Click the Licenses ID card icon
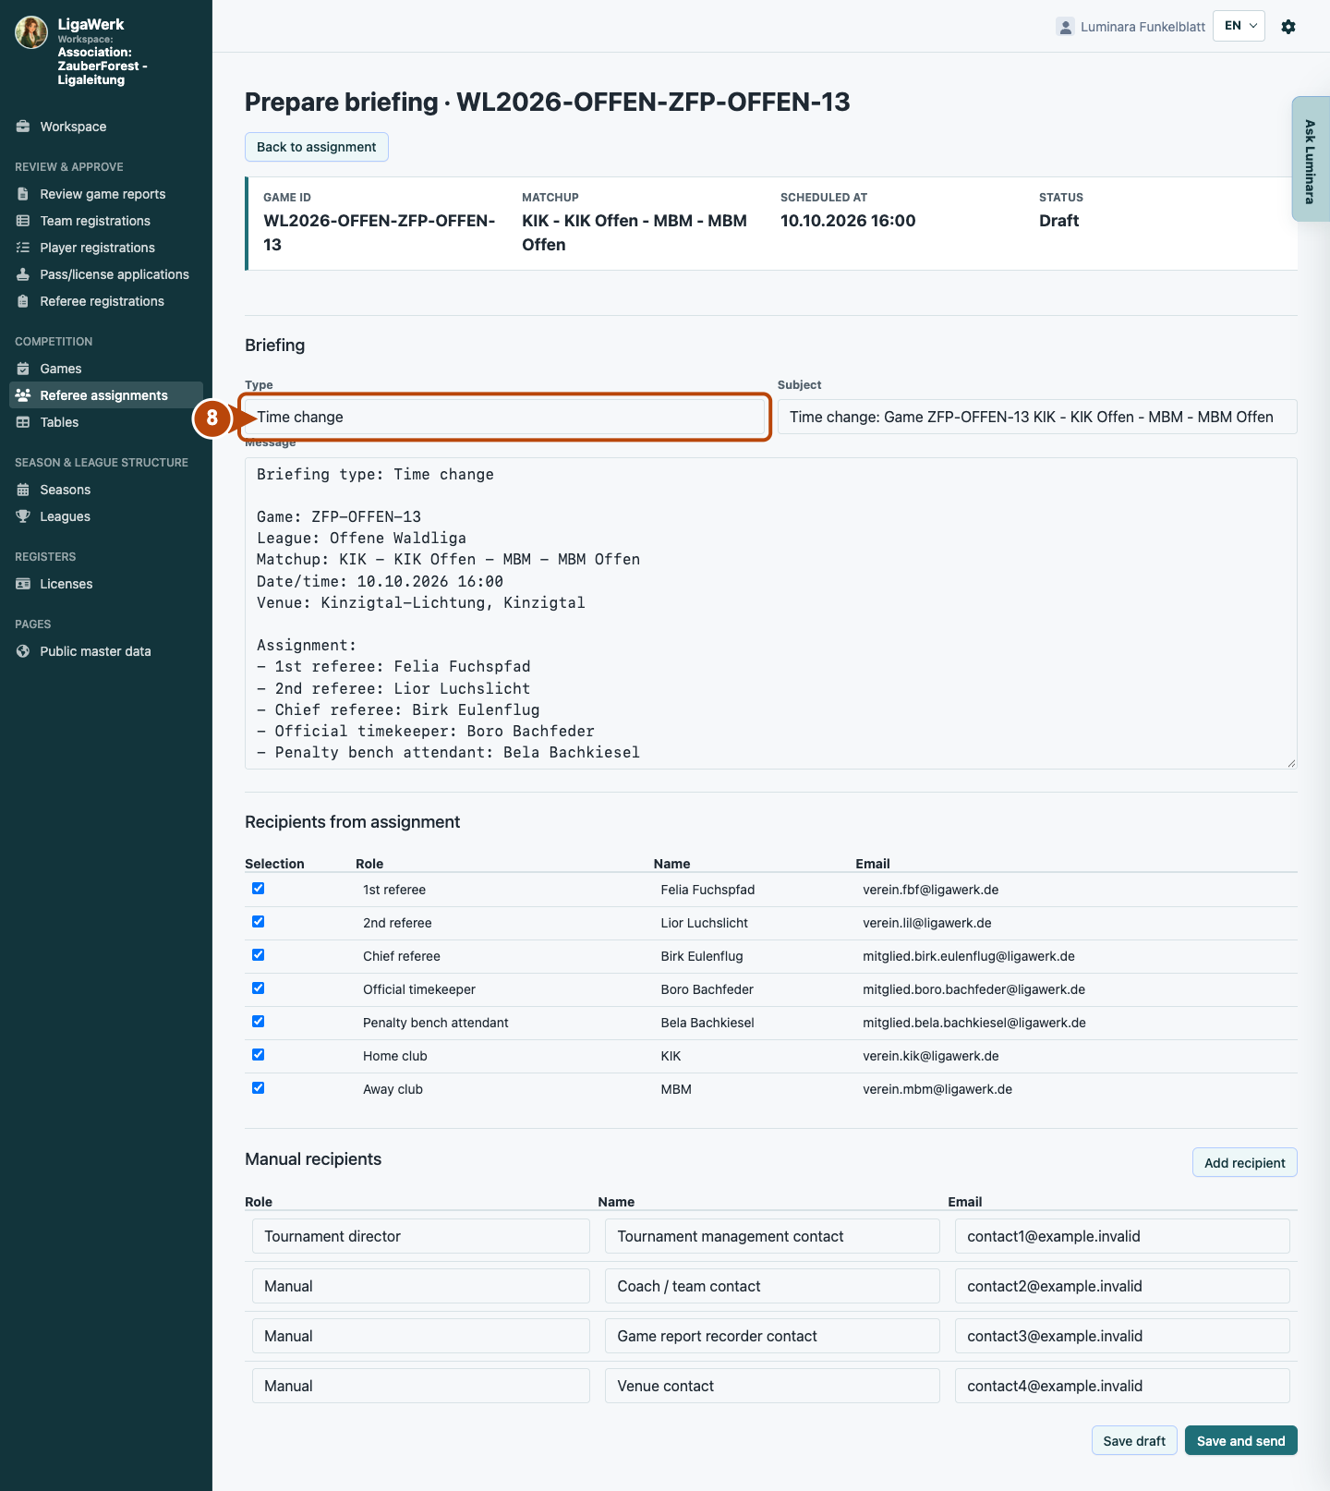1330x1491 pixels. (23, 584)
